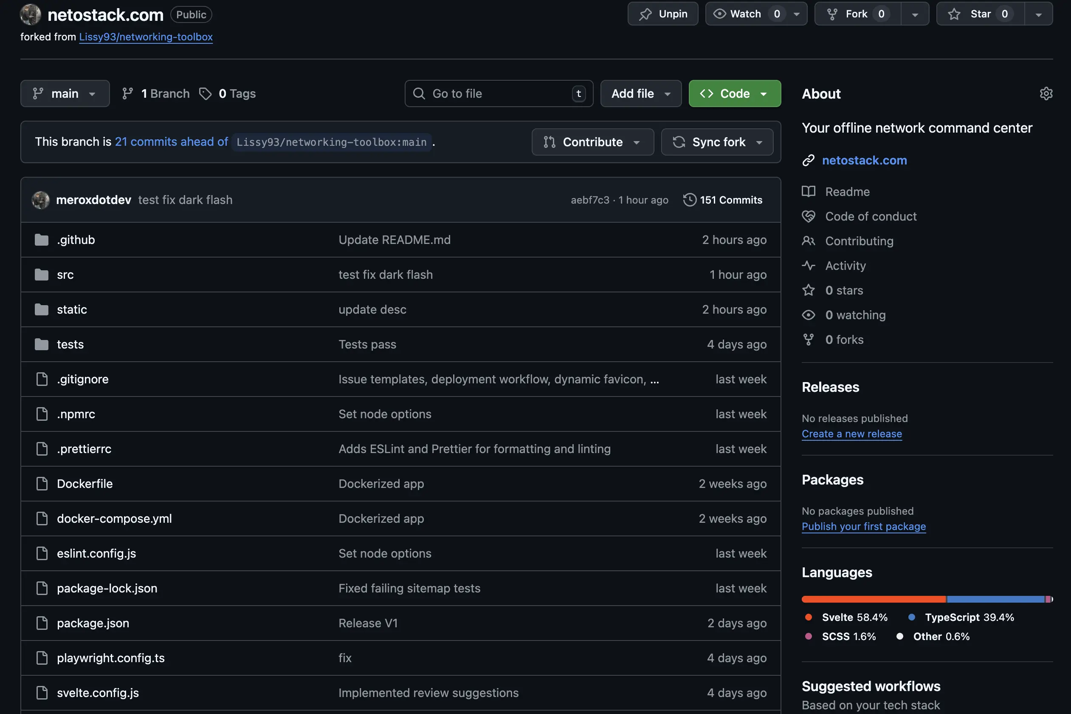Open the green Code menu
The image size is (1071, 714).
pyautogui.click(x=734, y=93)
